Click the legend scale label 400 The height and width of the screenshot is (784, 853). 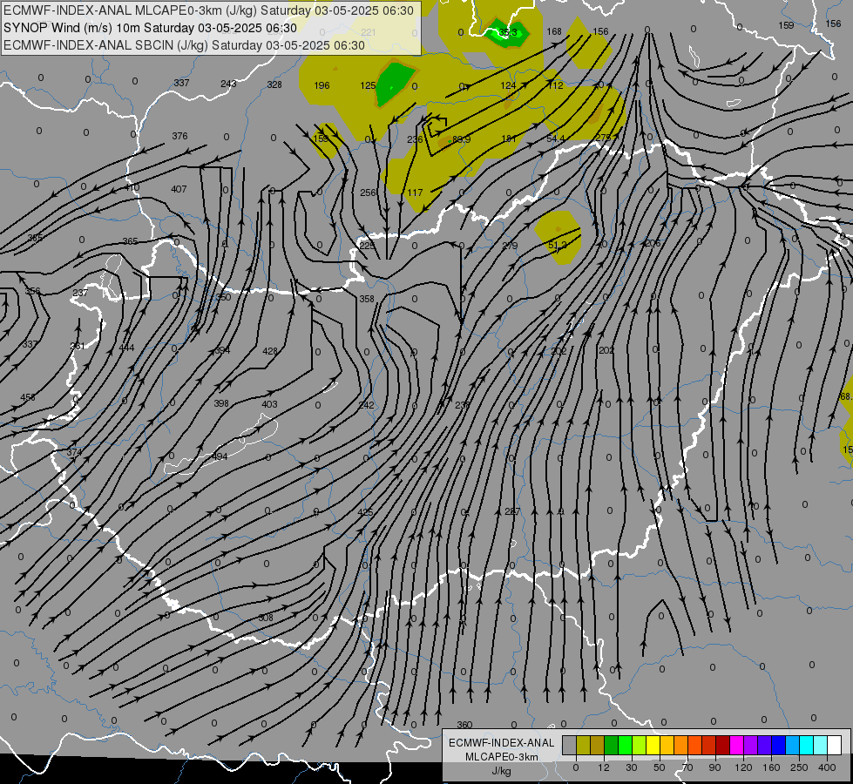(827, 767)
